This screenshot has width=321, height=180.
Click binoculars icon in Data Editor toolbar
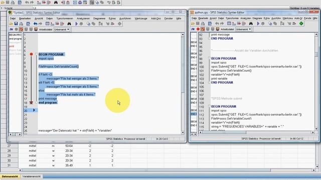tap(56, 2)
